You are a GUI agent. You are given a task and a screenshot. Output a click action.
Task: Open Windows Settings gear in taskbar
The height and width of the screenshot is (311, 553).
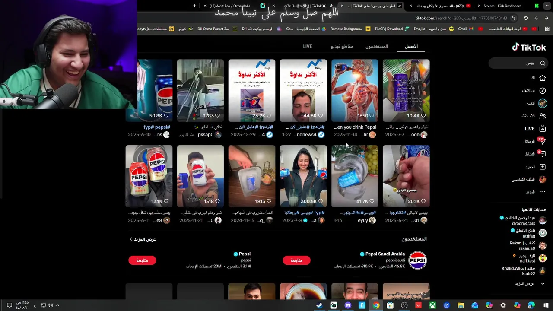[503, 305]
